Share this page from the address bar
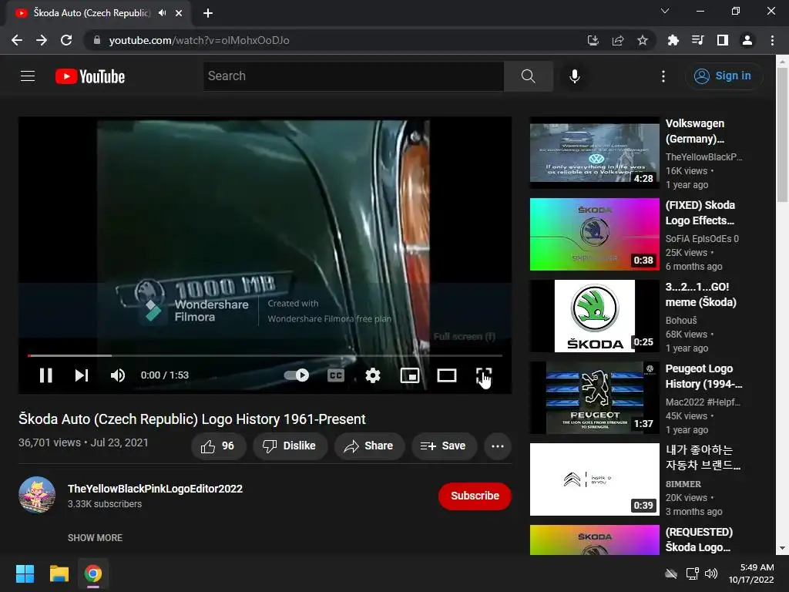The image size is (789, 592). coord(618,40)
